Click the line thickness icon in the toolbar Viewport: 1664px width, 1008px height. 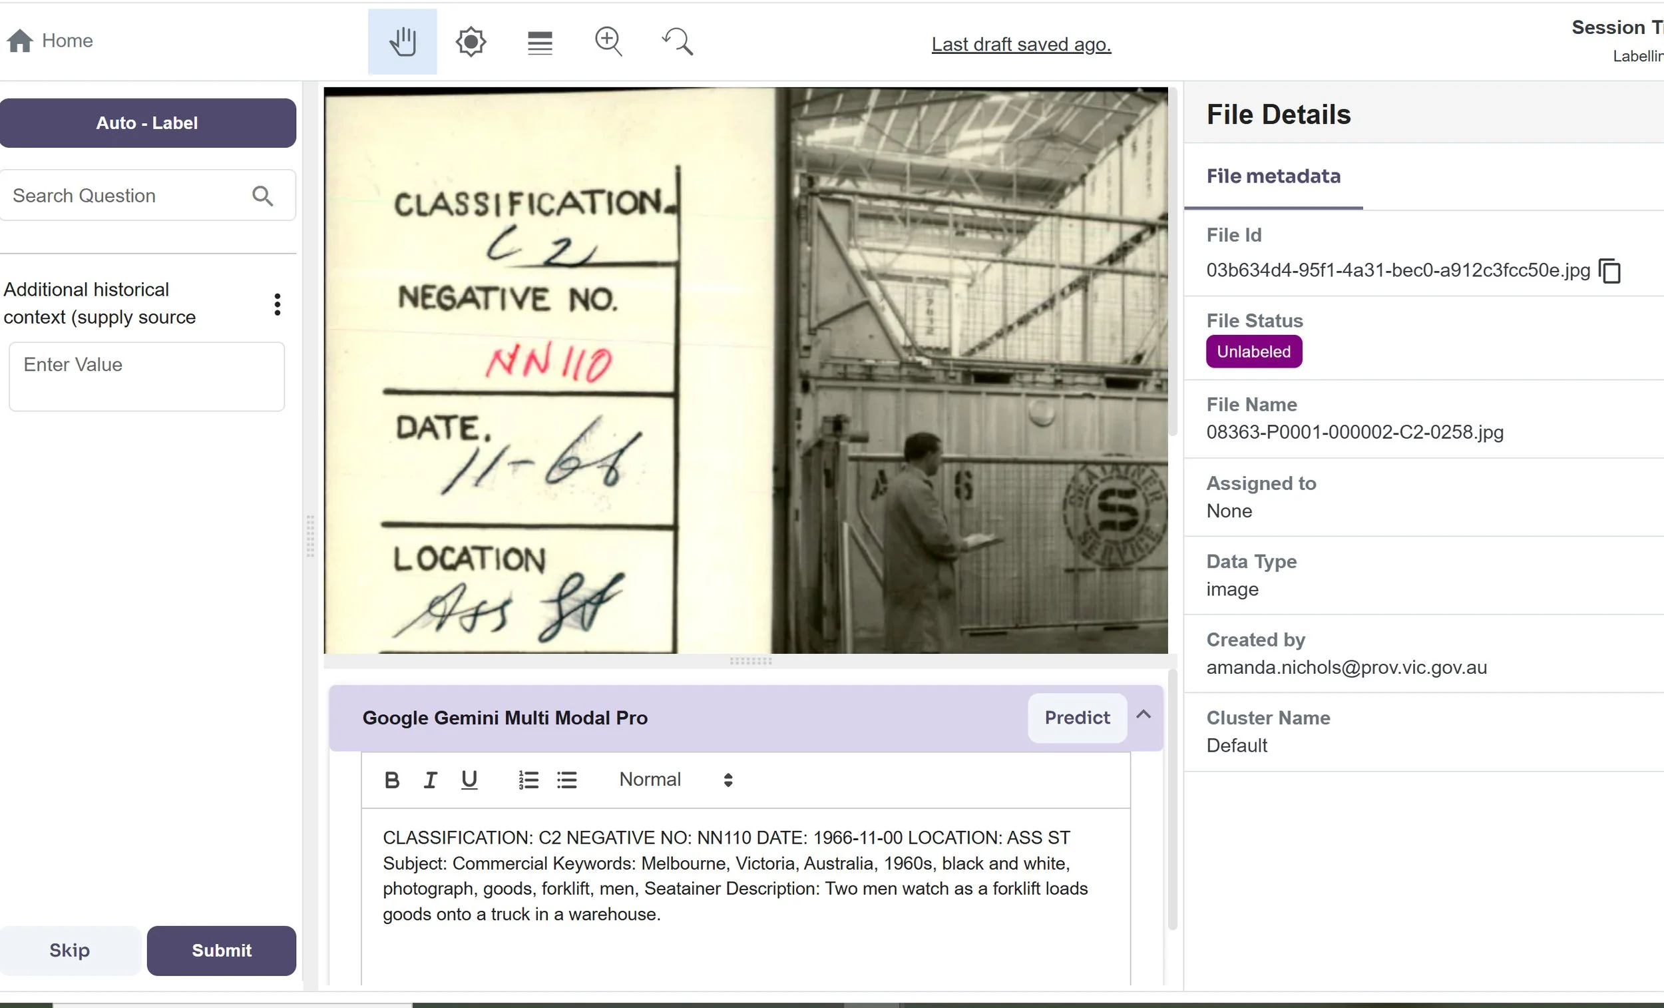coord(540,41)
